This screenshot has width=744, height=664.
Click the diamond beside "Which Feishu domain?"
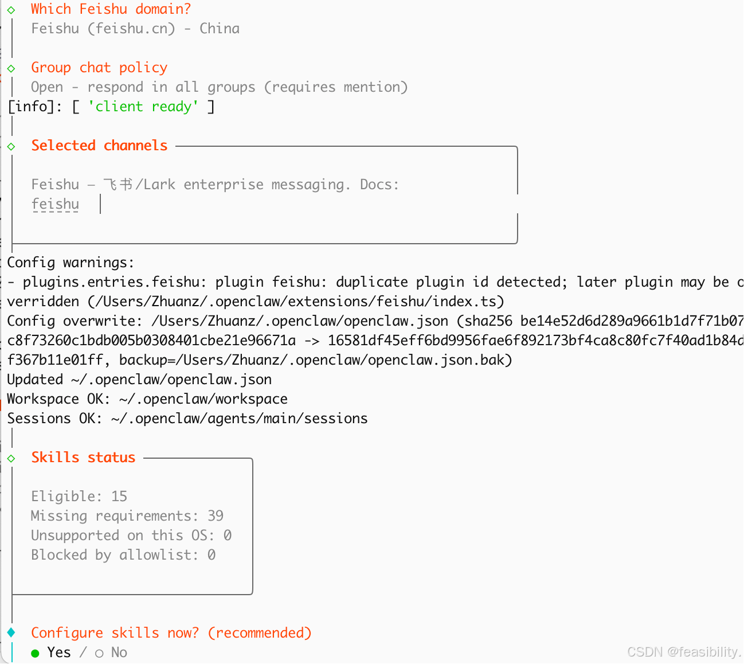(x=11, y=10)
